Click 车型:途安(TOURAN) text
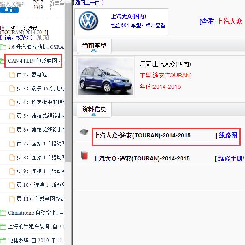The image size is (245, 245). 165,75
